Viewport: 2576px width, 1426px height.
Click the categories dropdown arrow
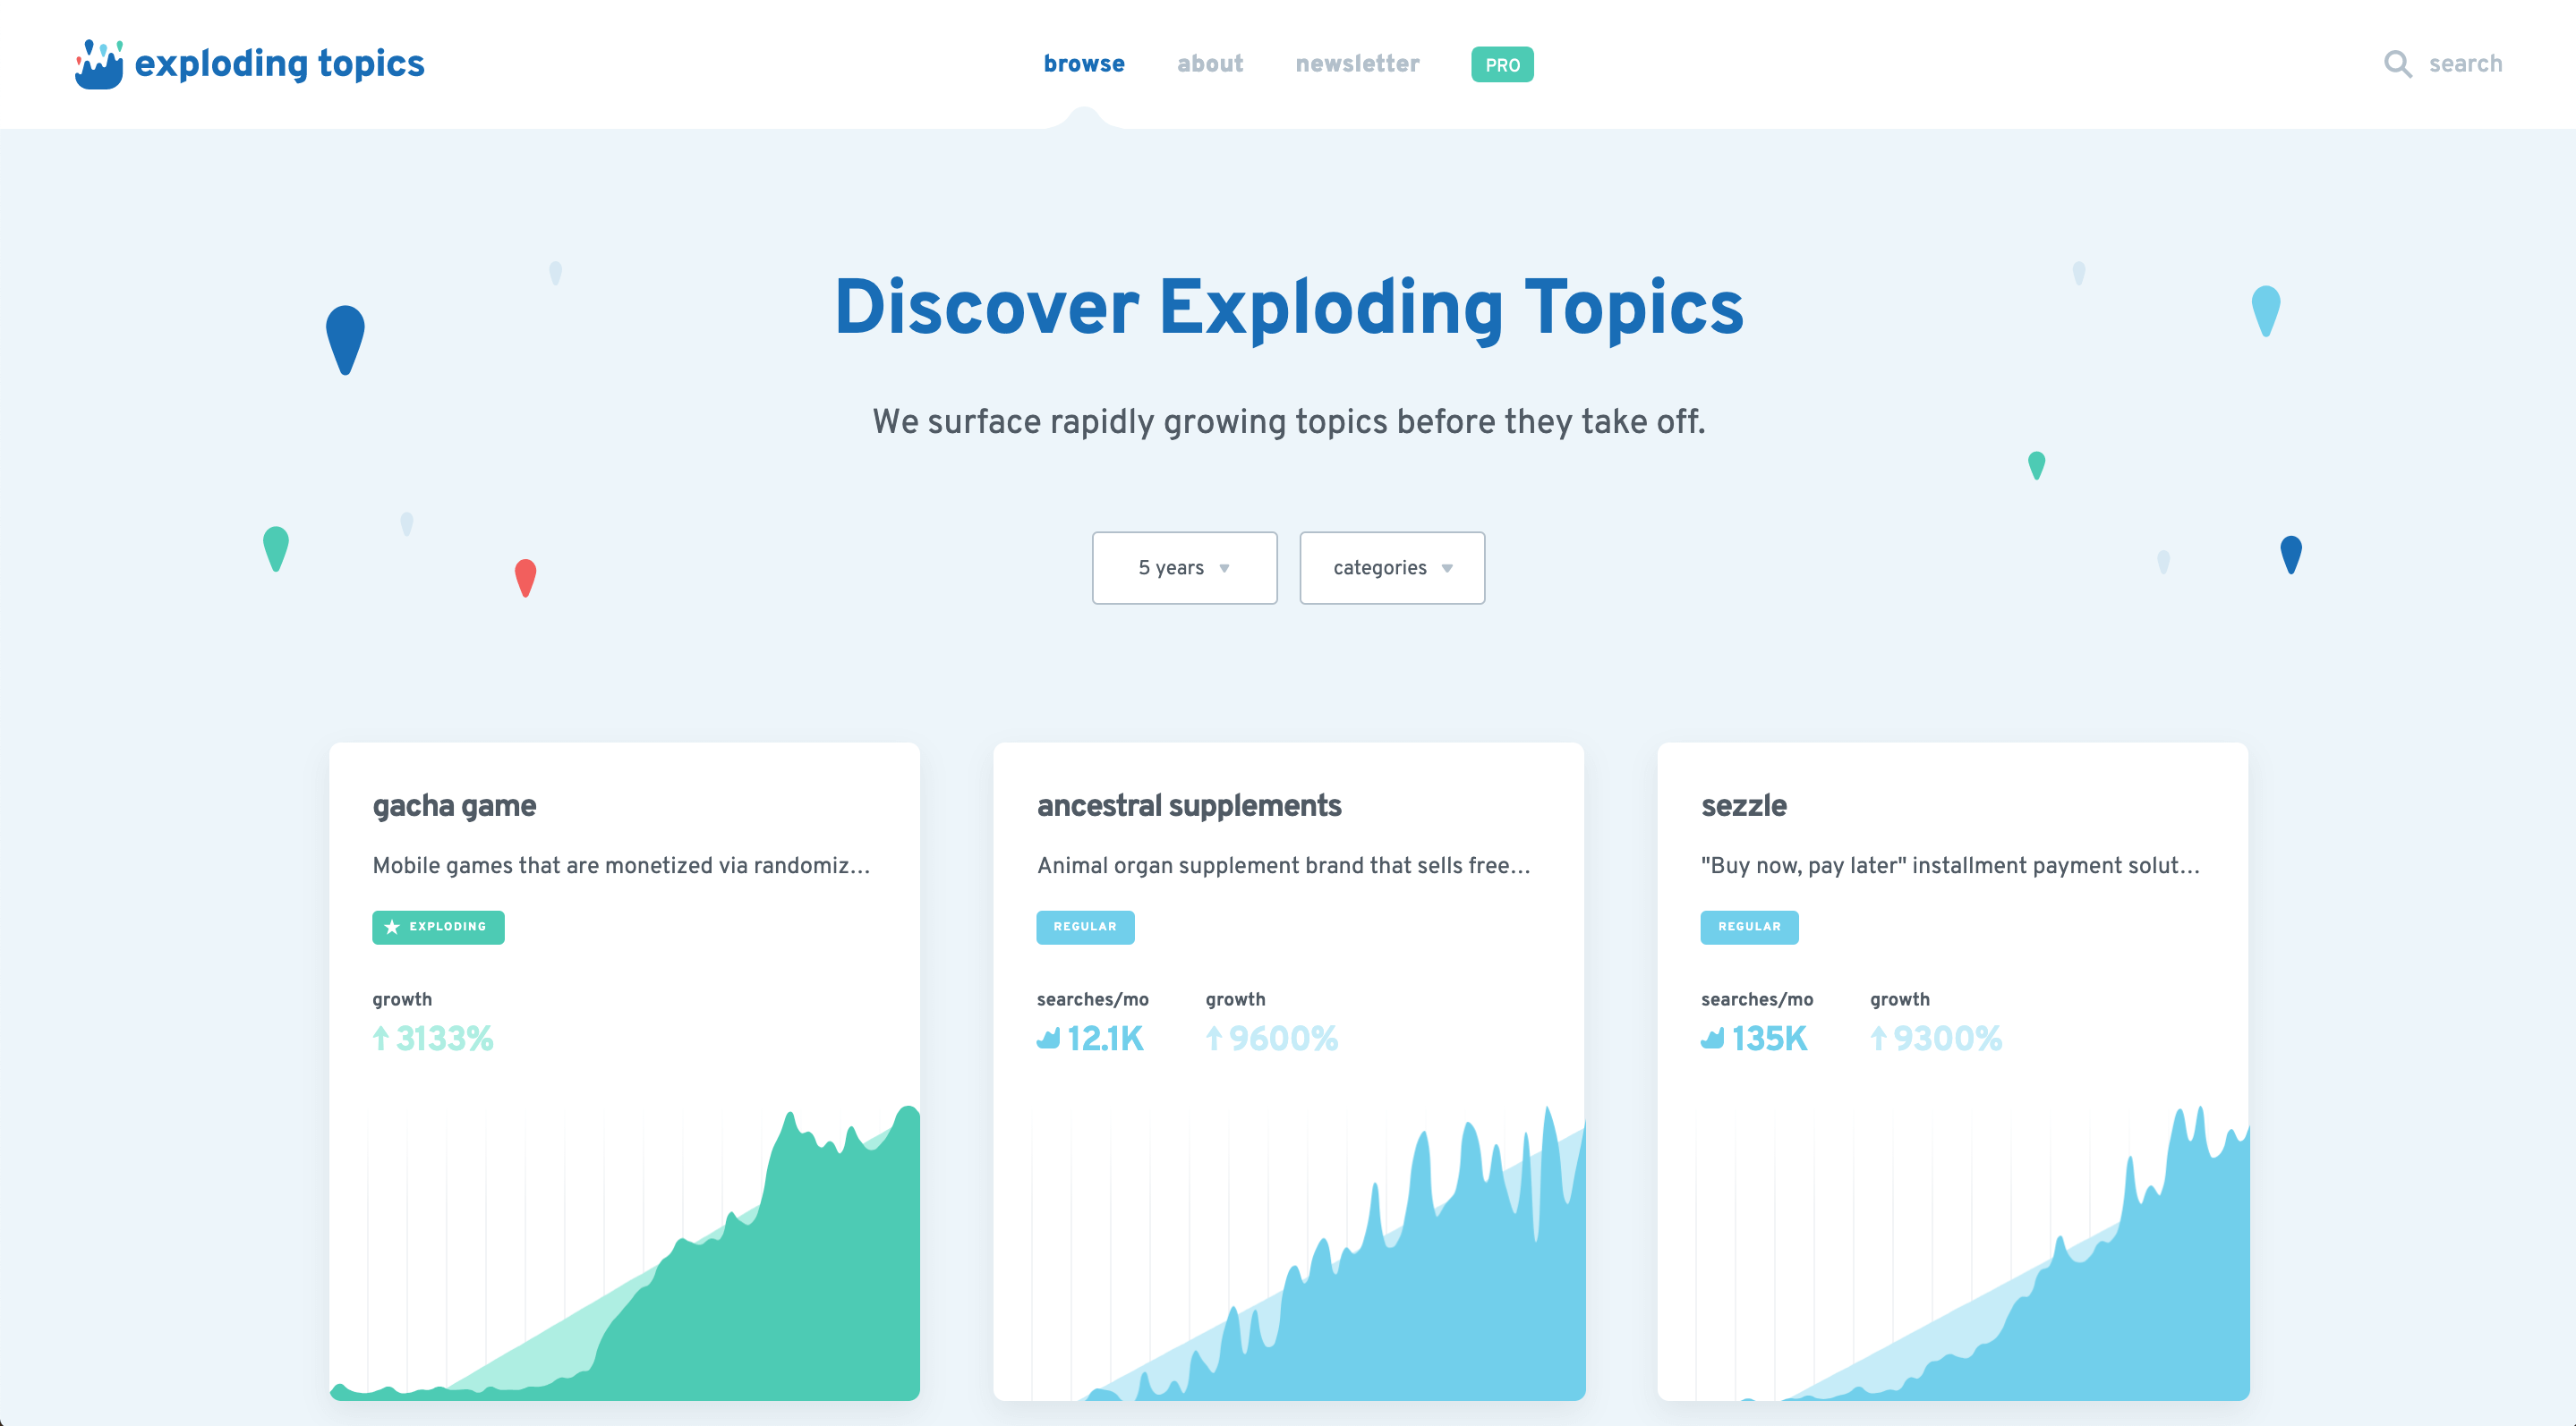coord(1447,569)
